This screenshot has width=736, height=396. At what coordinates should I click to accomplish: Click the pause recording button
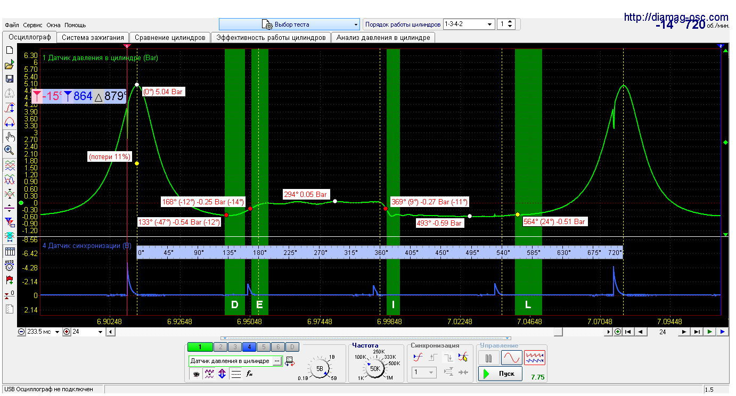click(x=488, y=358)
